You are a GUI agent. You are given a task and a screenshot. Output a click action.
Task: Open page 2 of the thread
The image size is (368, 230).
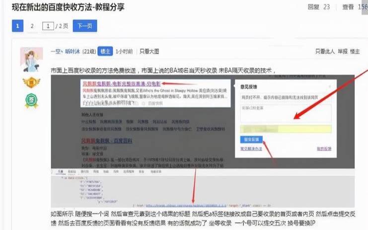32,26
